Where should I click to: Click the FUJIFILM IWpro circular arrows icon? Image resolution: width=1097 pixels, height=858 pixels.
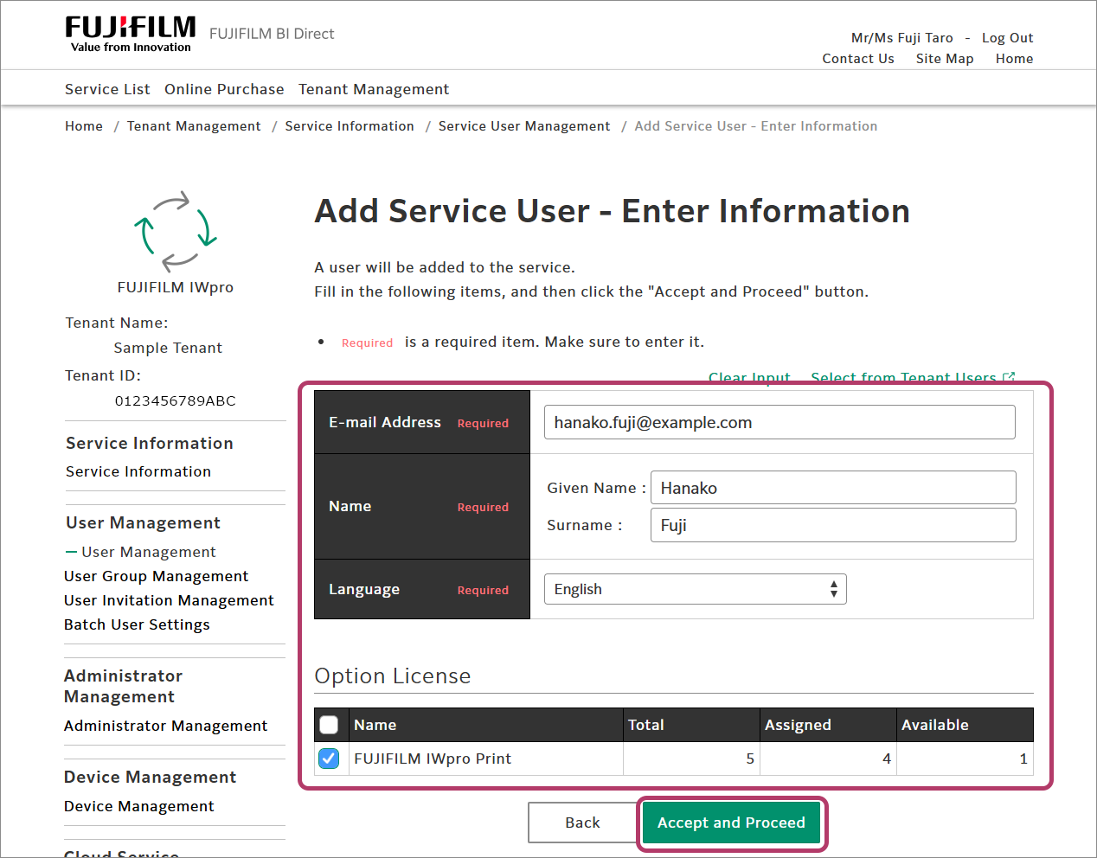pos(175,230)
